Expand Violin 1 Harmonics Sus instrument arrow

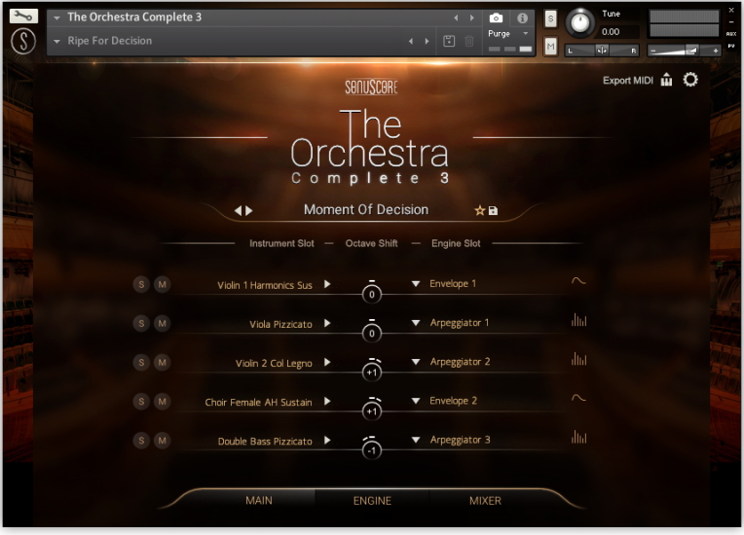pos(327,284)
